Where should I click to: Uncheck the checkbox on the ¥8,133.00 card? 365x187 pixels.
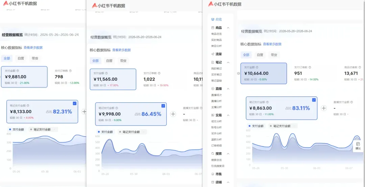pyautogui.click(x=74, y=104)
